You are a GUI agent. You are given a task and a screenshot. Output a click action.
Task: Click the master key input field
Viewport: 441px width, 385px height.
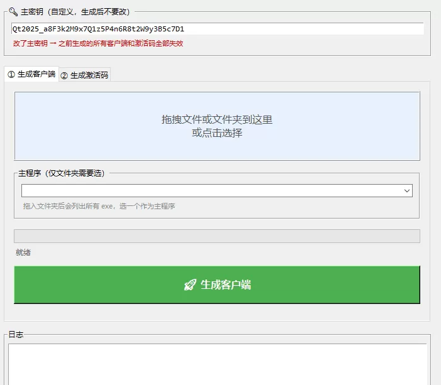[x=218, y=29]
